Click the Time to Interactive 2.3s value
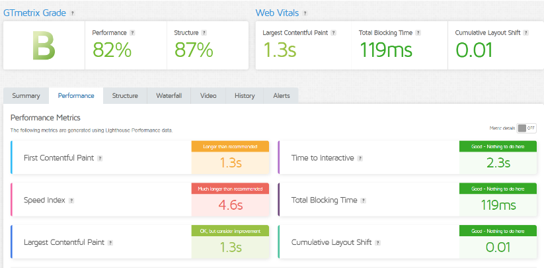 pyautogui.click(x=498, y=163)
